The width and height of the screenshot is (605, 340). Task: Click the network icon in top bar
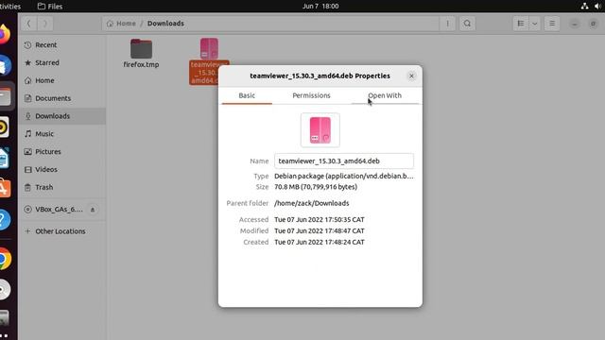coord(584,7)
